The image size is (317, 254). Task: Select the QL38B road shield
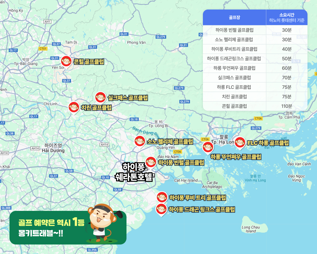6,208
